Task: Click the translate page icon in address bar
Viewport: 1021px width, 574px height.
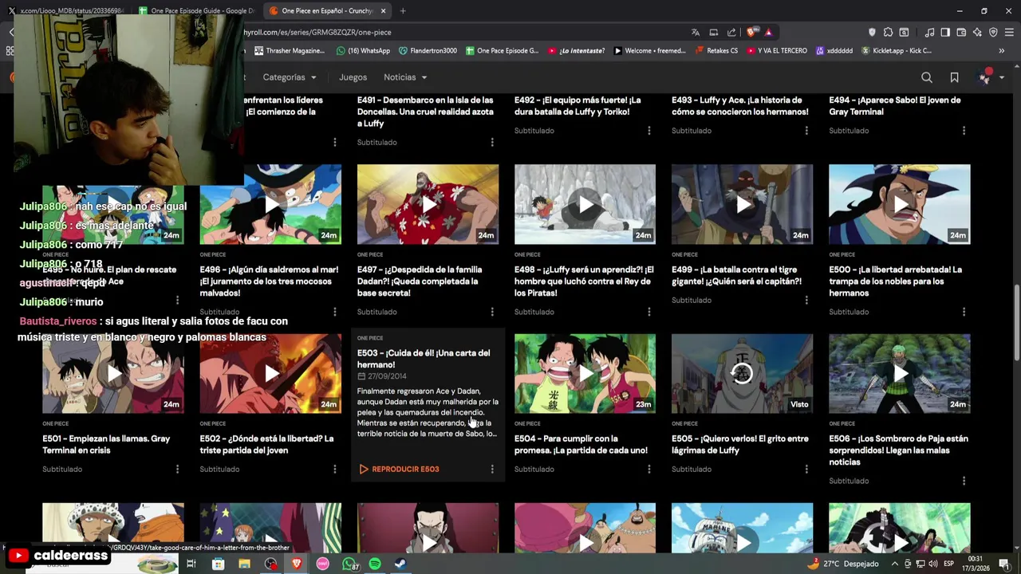Action: 696,32
